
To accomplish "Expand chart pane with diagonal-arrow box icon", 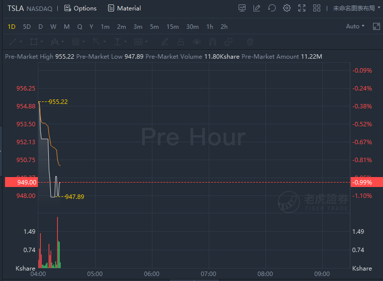I will (x=377, y=26).
